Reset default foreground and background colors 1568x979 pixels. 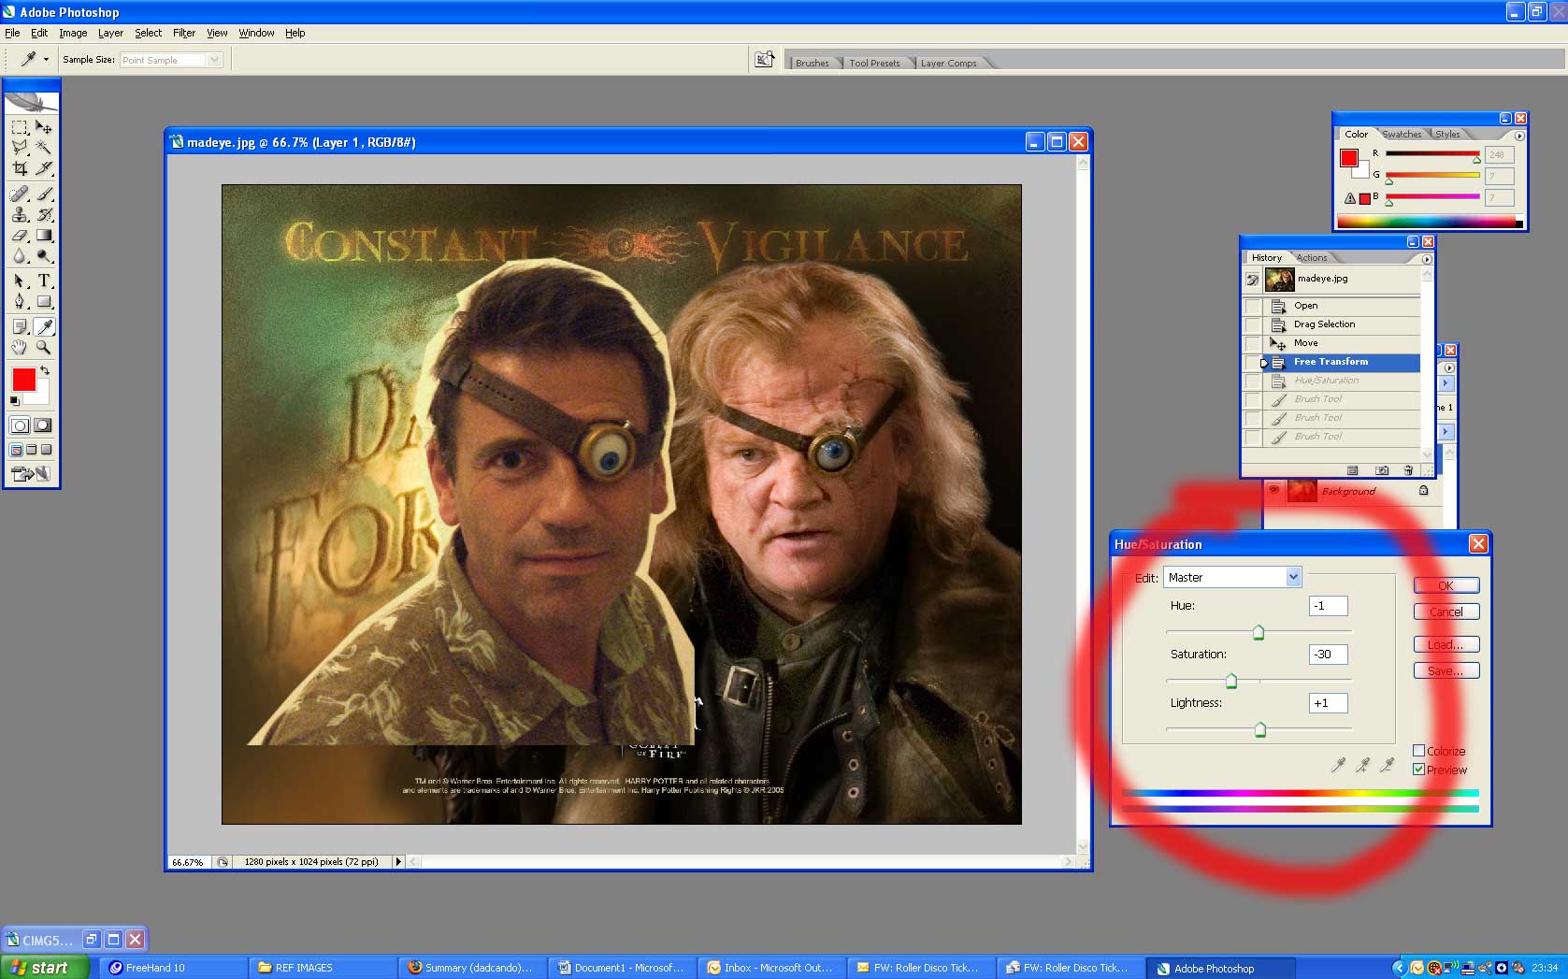coord(14,401)
